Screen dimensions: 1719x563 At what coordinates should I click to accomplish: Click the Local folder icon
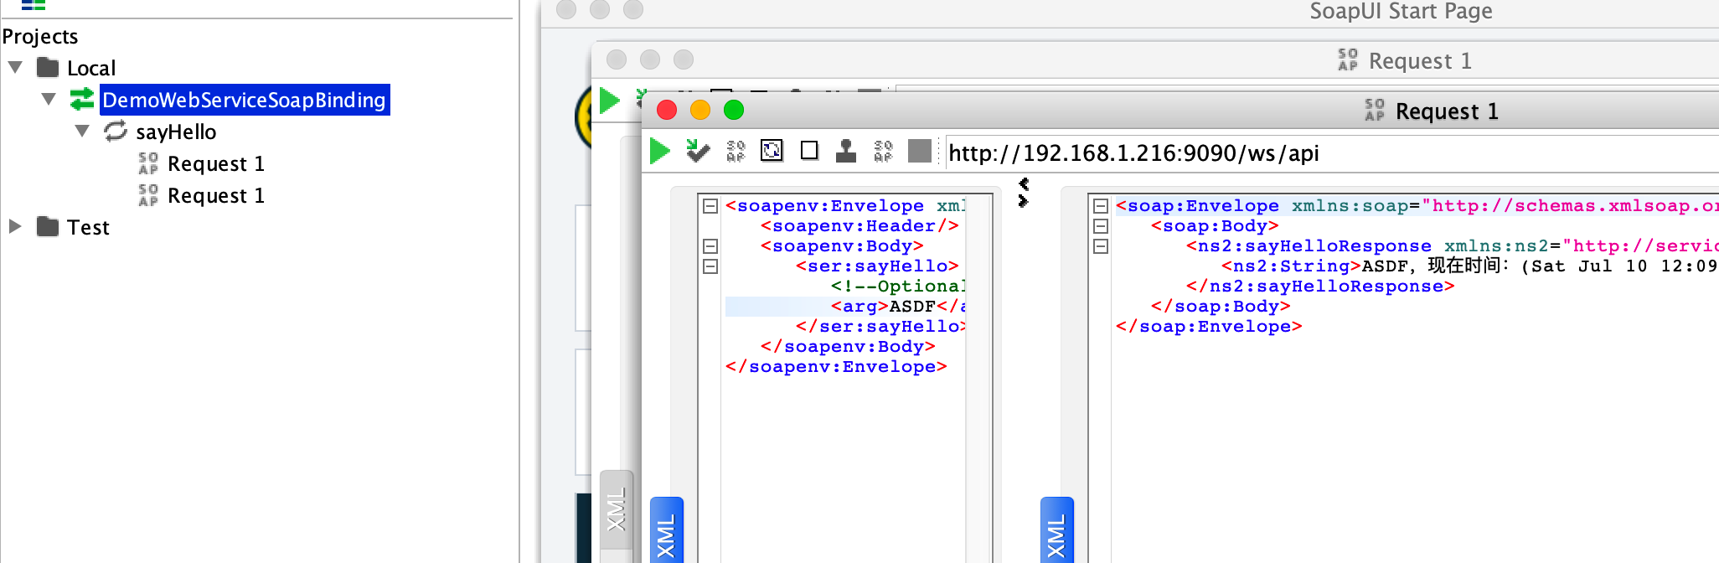[48, 67]
